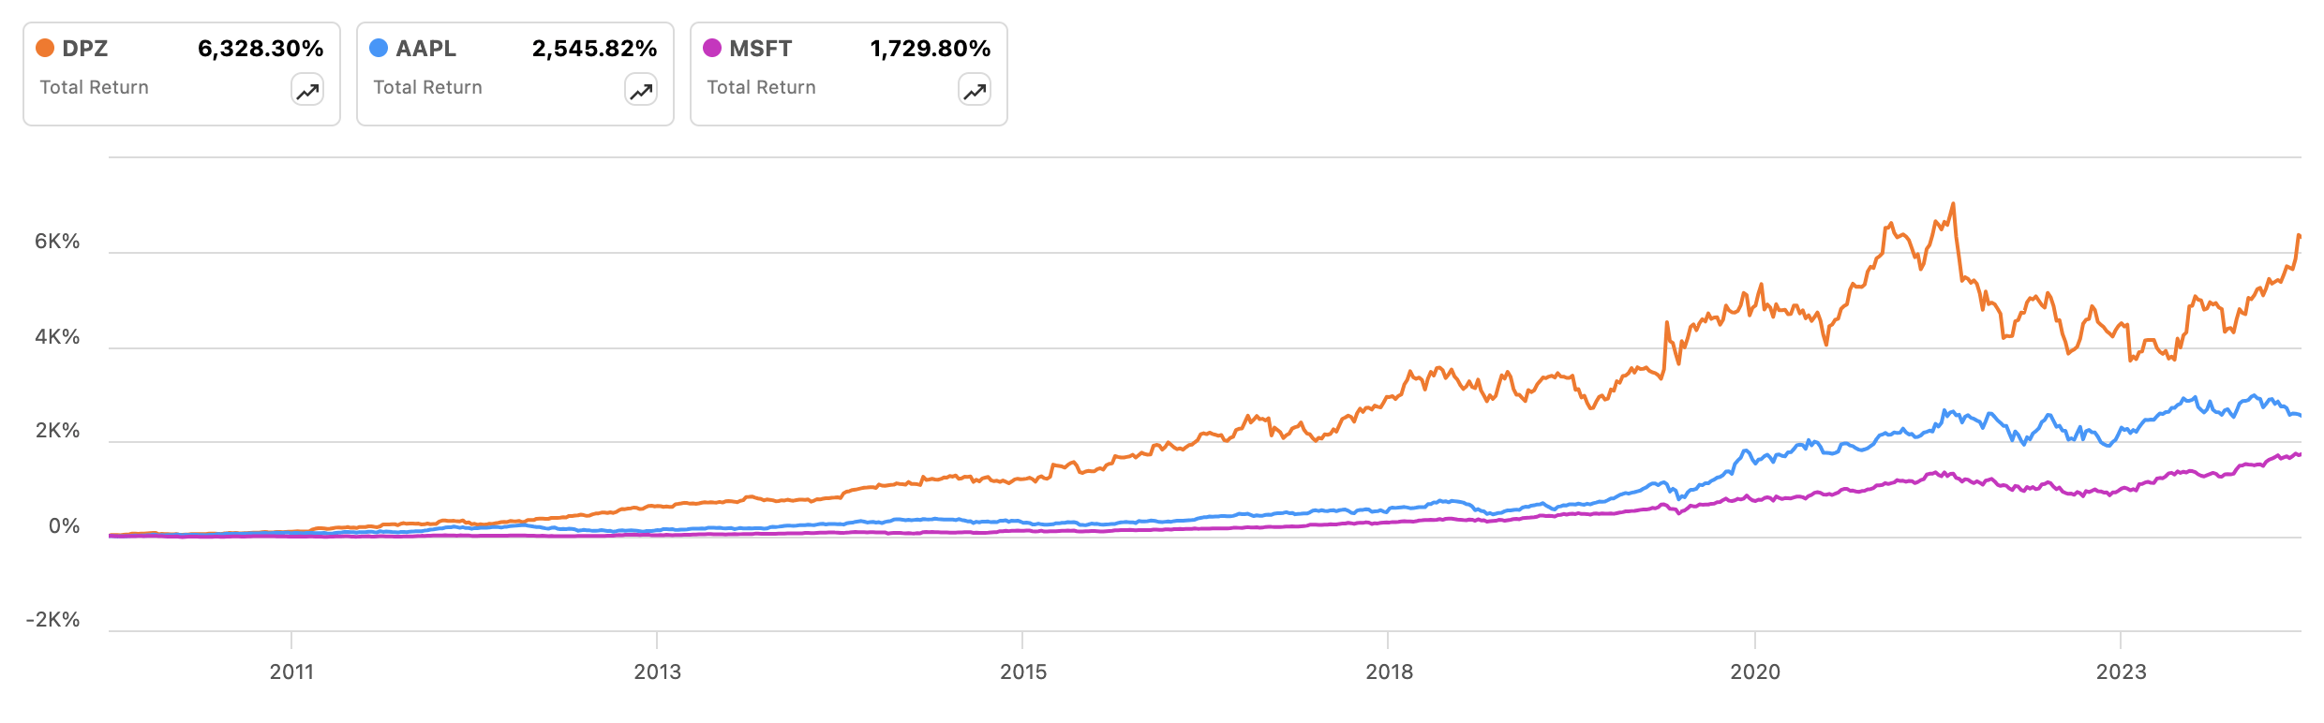Select the AAPL ticker label
Viewport: 2324px width, 723px height.
click(426, 49)
